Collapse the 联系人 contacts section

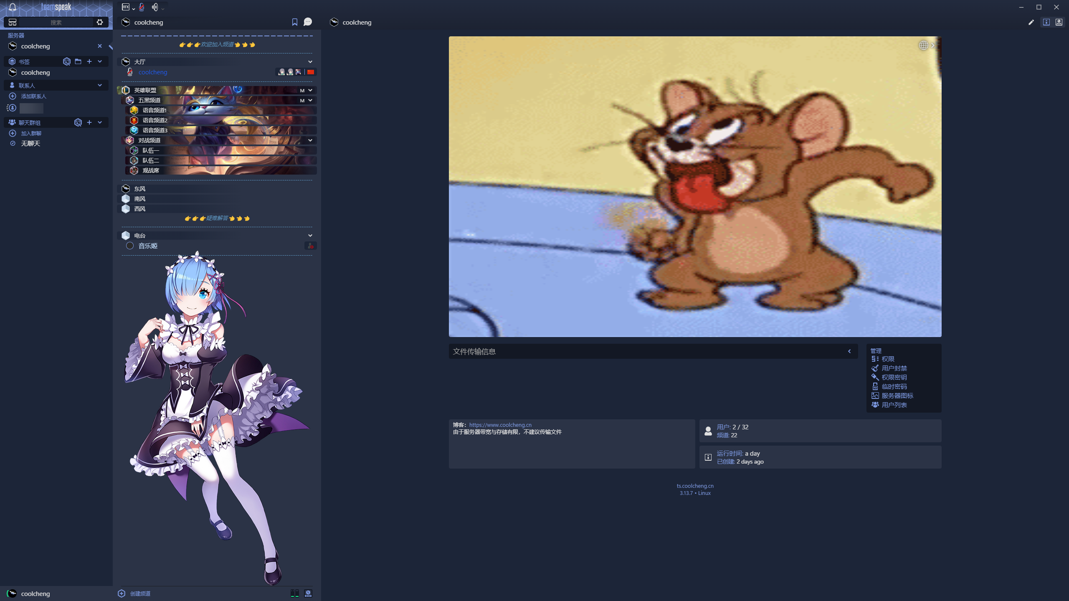pyautogui.click(x=100, y=85)
